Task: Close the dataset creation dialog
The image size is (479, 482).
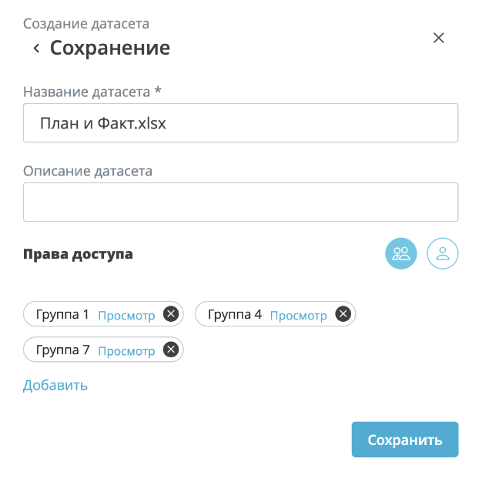Action: 439,38
